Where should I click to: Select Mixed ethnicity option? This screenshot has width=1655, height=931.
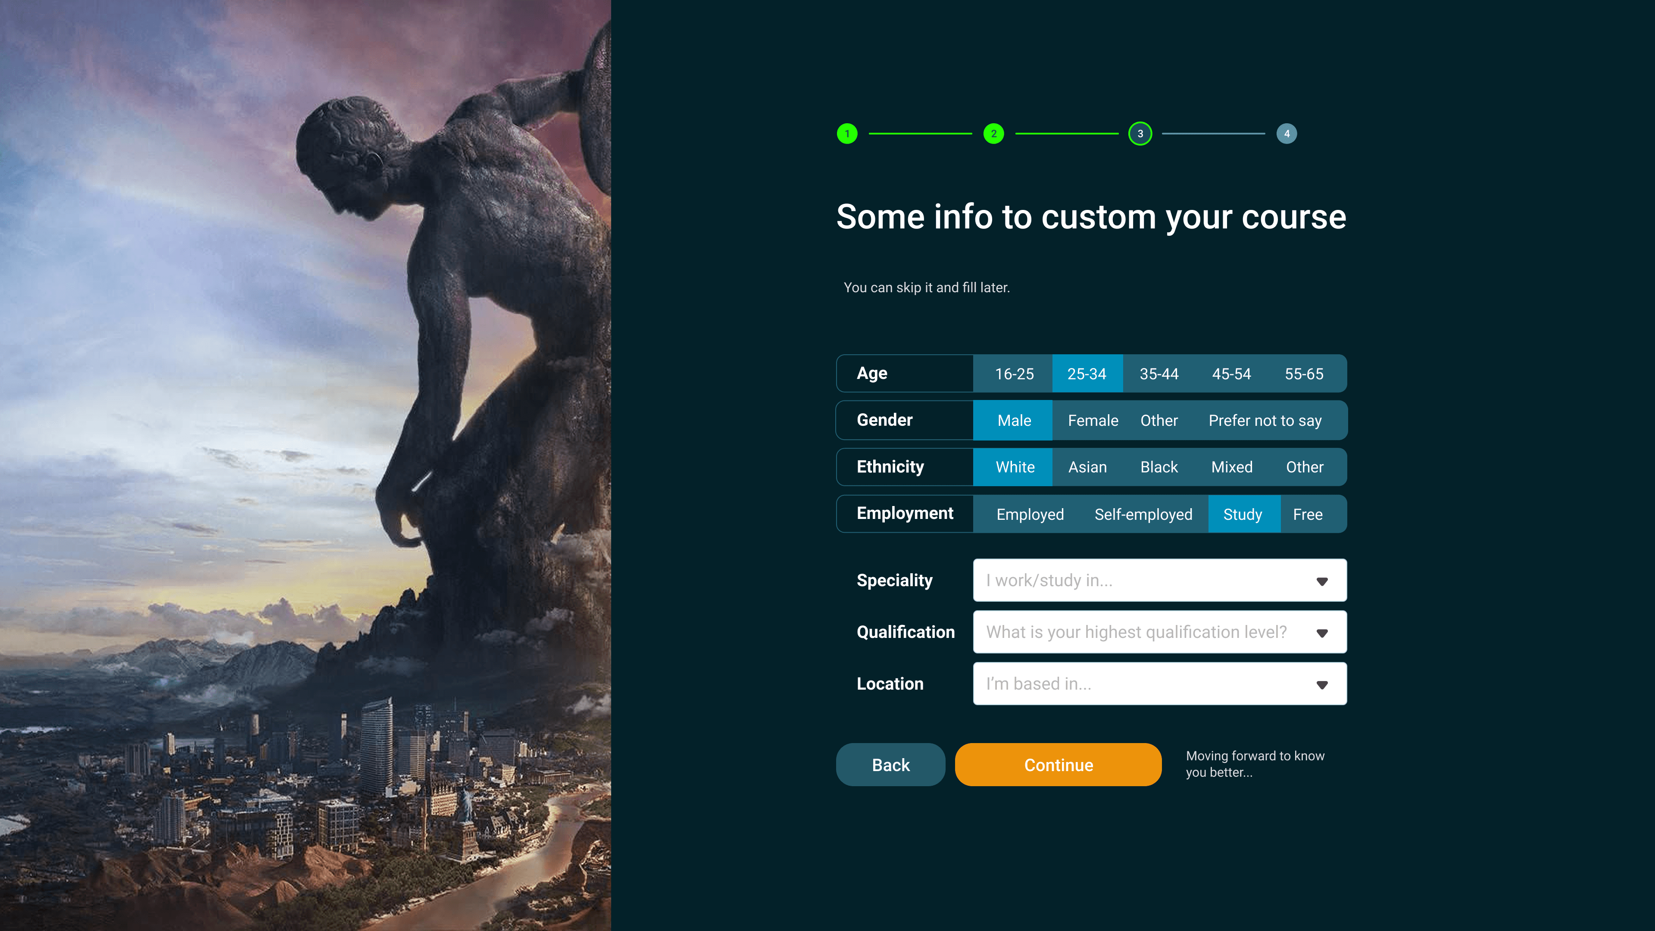coord(1231,467)
